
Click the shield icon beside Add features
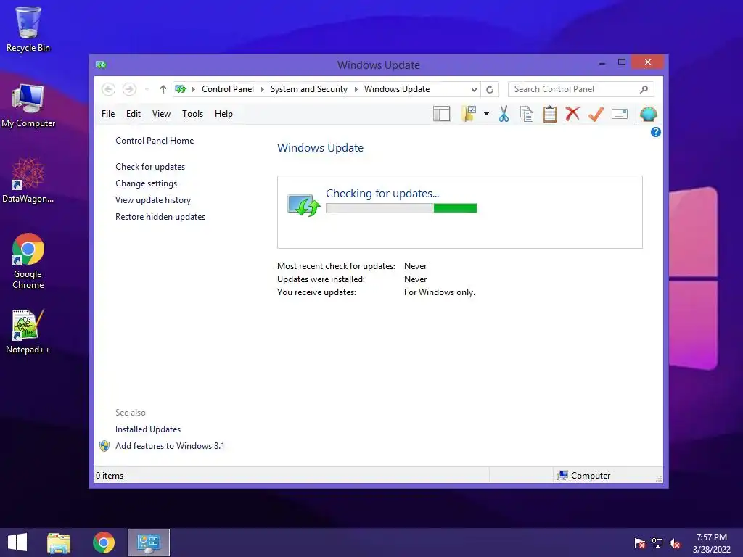104,446
